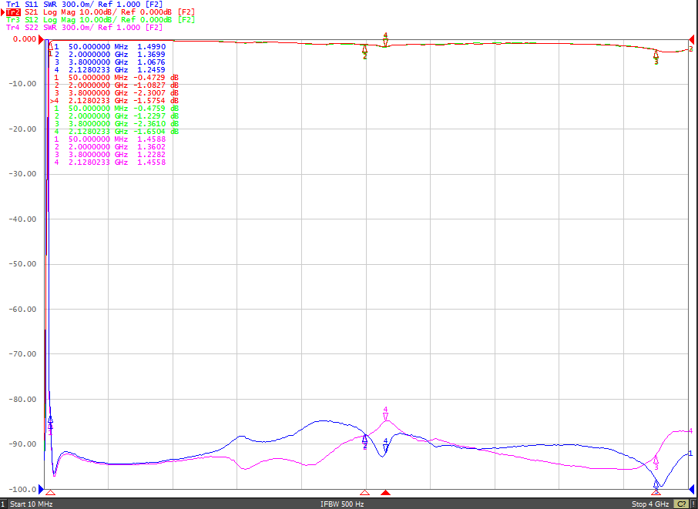
Task: Click the 50 MHz marker triangle on the stimulus axis
Action: coord(50,493)
